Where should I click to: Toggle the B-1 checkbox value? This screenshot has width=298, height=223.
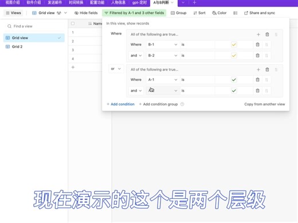[x=234, y=45]
